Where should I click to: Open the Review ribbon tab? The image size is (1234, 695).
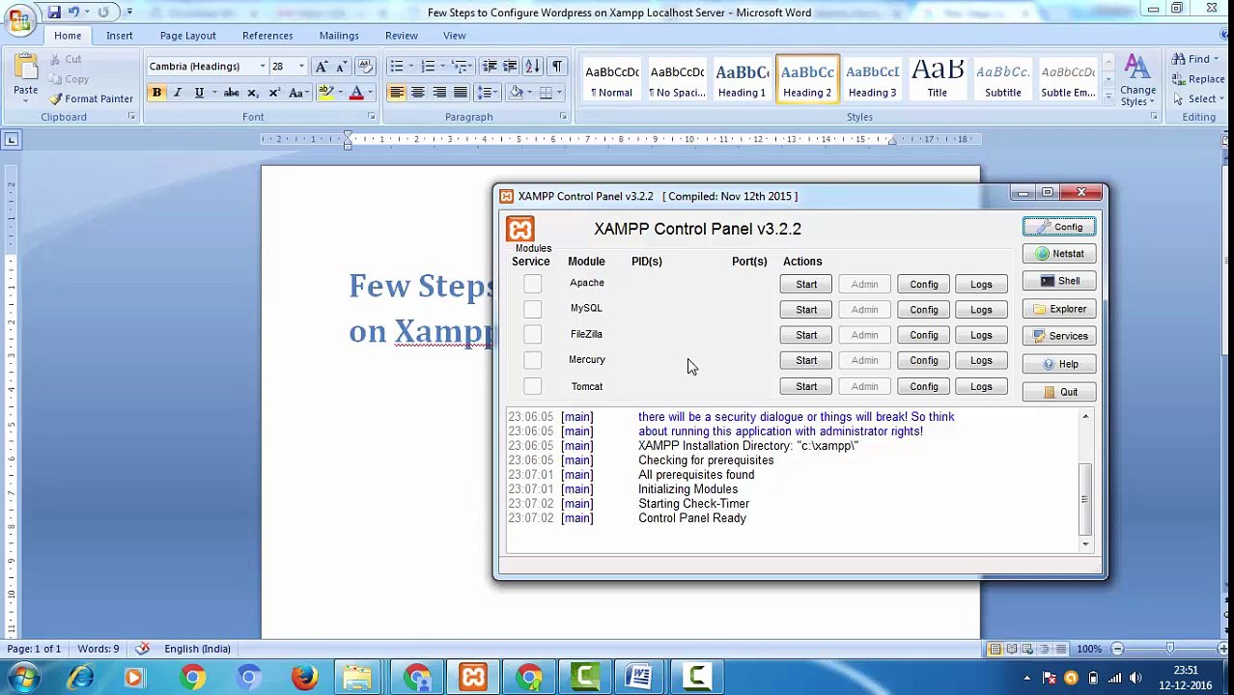point(402,36)
